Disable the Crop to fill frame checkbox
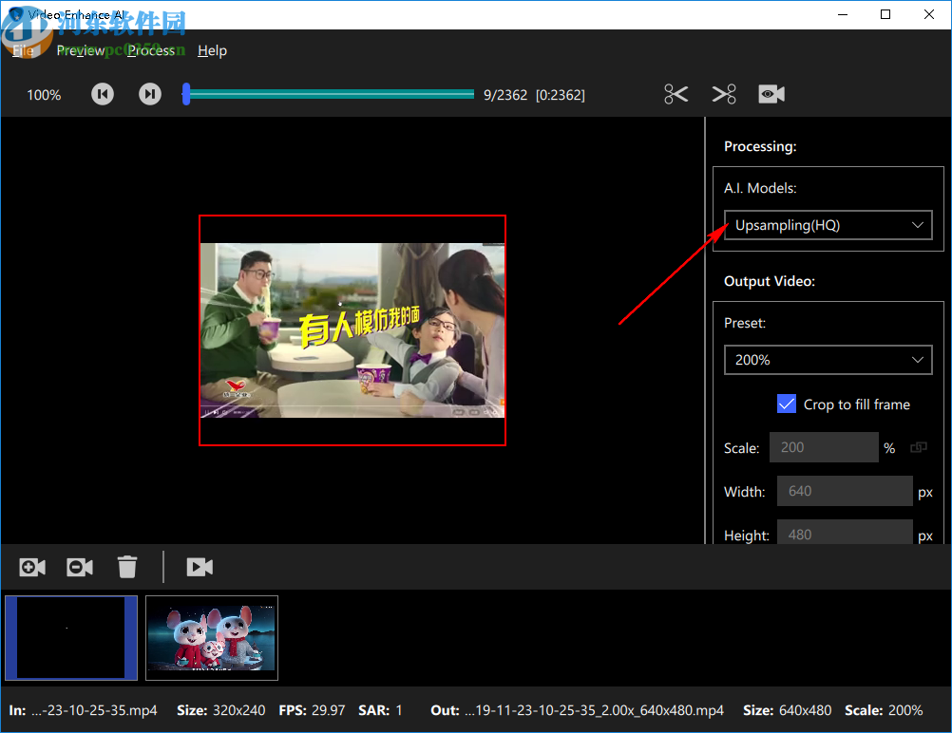Screen dimensions: 952x733 pos(787,404)
